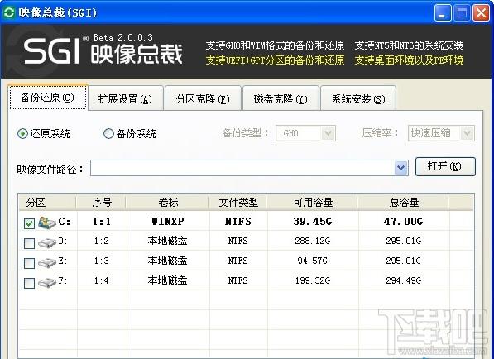Sort by the 分区 column header

[x=47, y=203]
